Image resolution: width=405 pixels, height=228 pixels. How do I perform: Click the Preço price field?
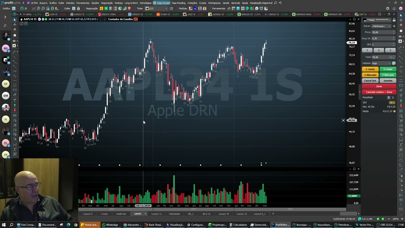(x=383, y=32)
